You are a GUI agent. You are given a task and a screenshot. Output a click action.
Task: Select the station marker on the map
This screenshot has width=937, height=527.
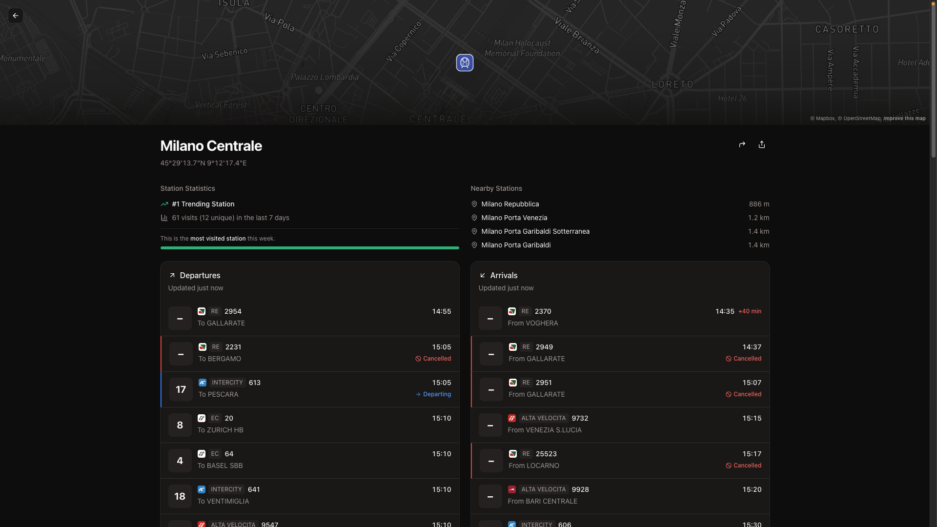(x=464, y=62)
